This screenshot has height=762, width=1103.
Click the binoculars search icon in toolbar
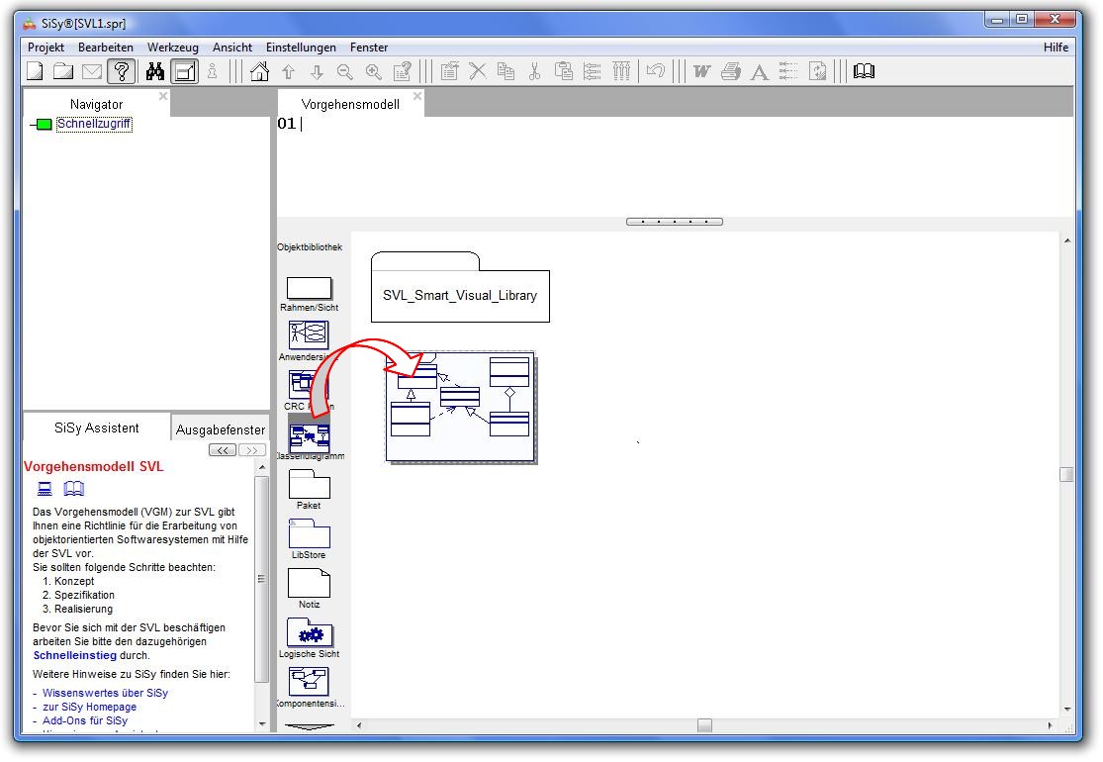point(155,71)
